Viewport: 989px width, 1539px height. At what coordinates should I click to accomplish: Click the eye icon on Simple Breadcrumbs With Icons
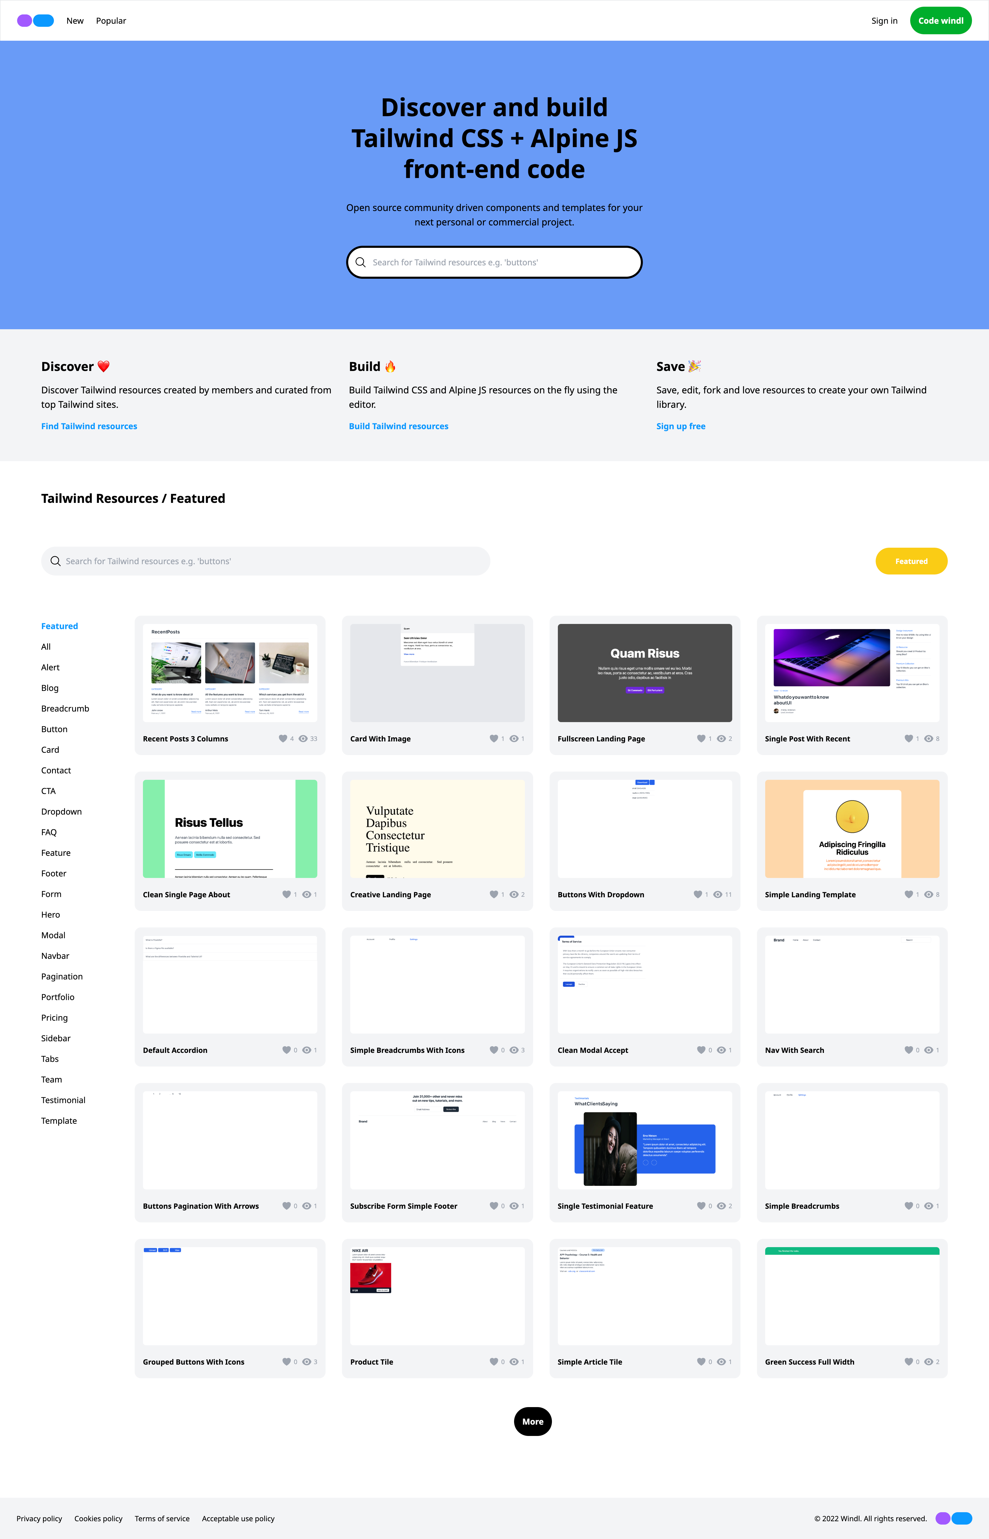click(x=514, y=1050)
